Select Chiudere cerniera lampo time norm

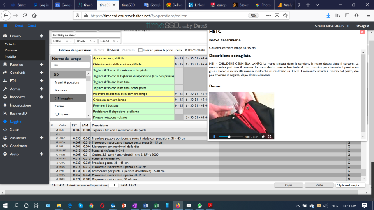pyautogui.click(x=133, y=100)
